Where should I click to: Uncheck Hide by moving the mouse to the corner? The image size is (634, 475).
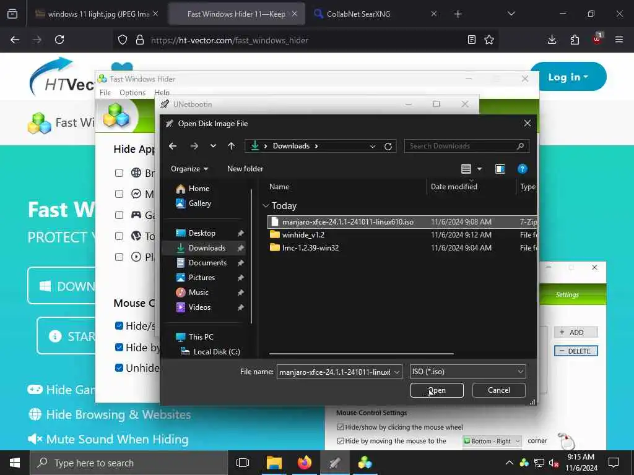pyautogui.click(x=341, y=441)
